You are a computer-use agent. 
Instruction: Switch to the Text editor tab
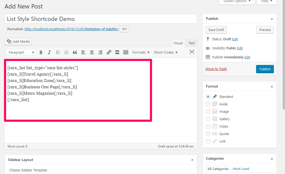tap(192, 43)
